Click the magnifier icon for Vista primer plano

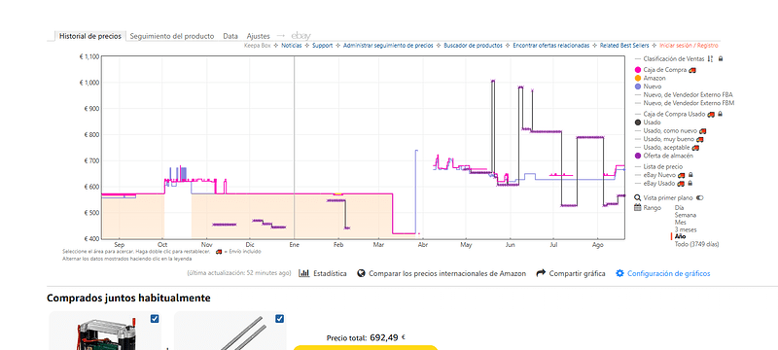(x=638, y=197)
